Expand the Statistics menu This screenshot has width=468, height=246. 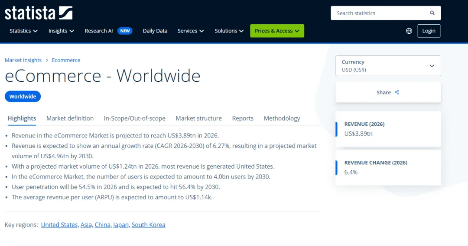[23, 31]
